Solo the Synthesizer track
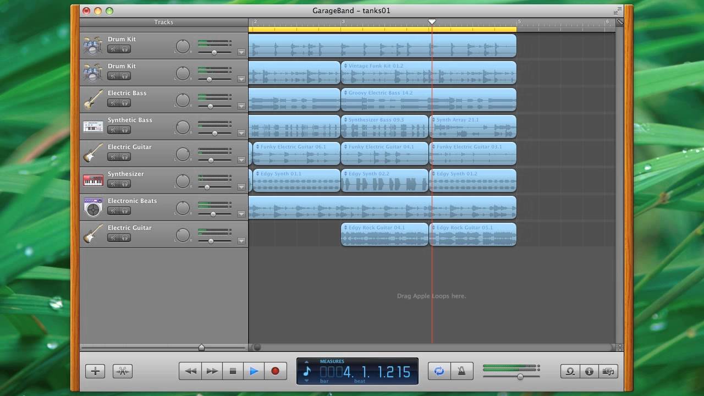Viewport: 704px width, 396px height. pyautogui.click(x=125, y=184)
